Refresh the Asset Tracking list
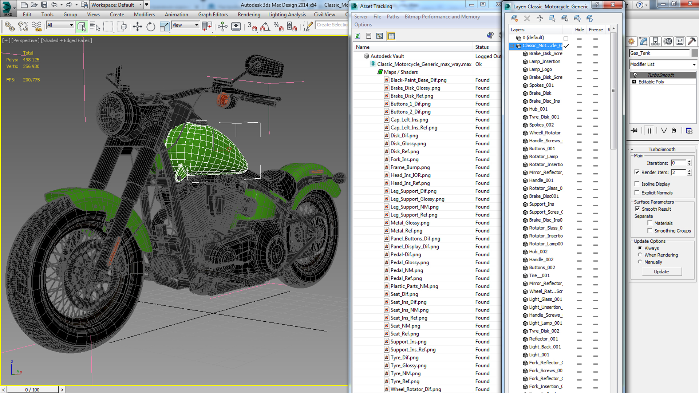 (358, 36)
